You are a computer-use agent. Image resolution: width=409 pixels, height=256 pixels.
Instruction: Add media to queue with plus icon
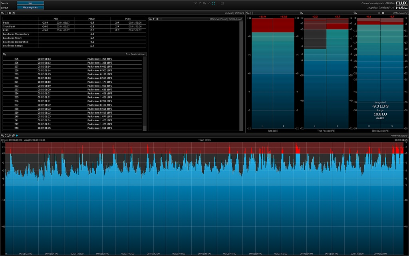click(161, 19)
